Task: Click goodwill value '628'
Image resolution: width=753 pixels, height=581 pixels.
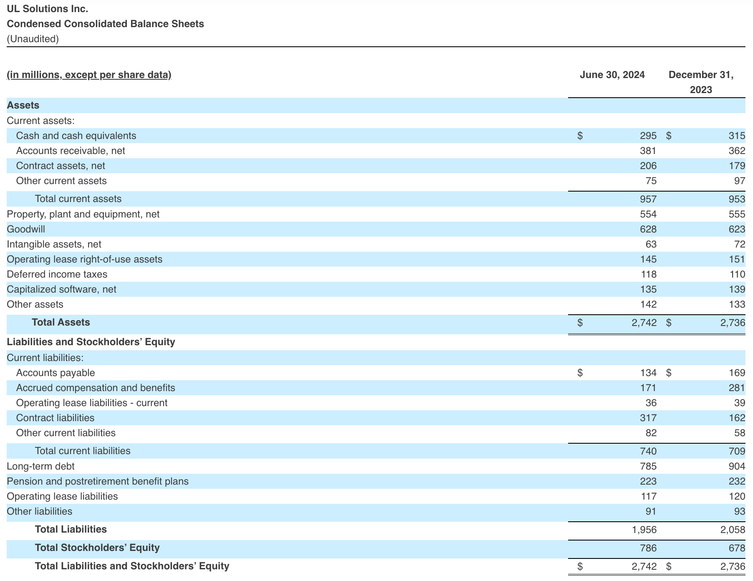Action: click(x=648, y=229)
